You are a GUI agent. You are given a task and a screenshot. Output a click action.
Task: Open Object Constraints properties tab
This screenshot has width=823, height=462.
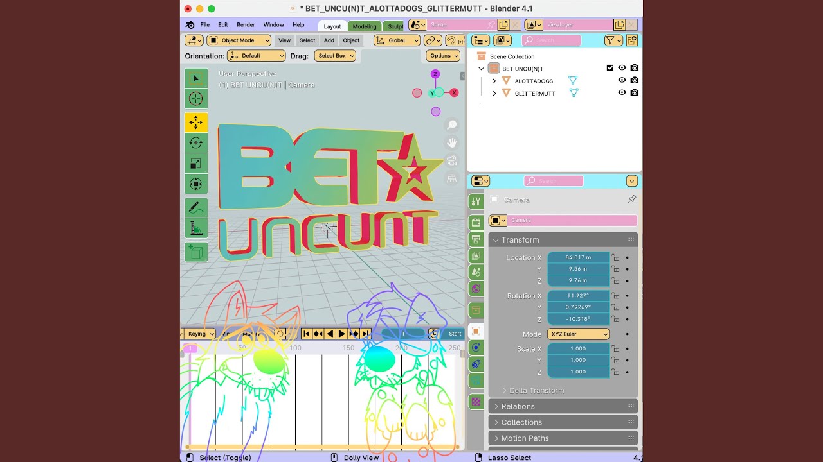[476, 364]
